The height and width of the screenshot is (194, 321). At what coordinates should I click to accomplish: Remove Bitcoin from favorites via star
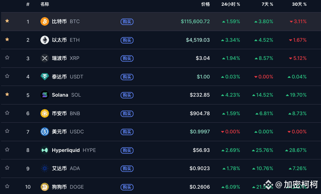pyautogui.click(x=7, y=21)
